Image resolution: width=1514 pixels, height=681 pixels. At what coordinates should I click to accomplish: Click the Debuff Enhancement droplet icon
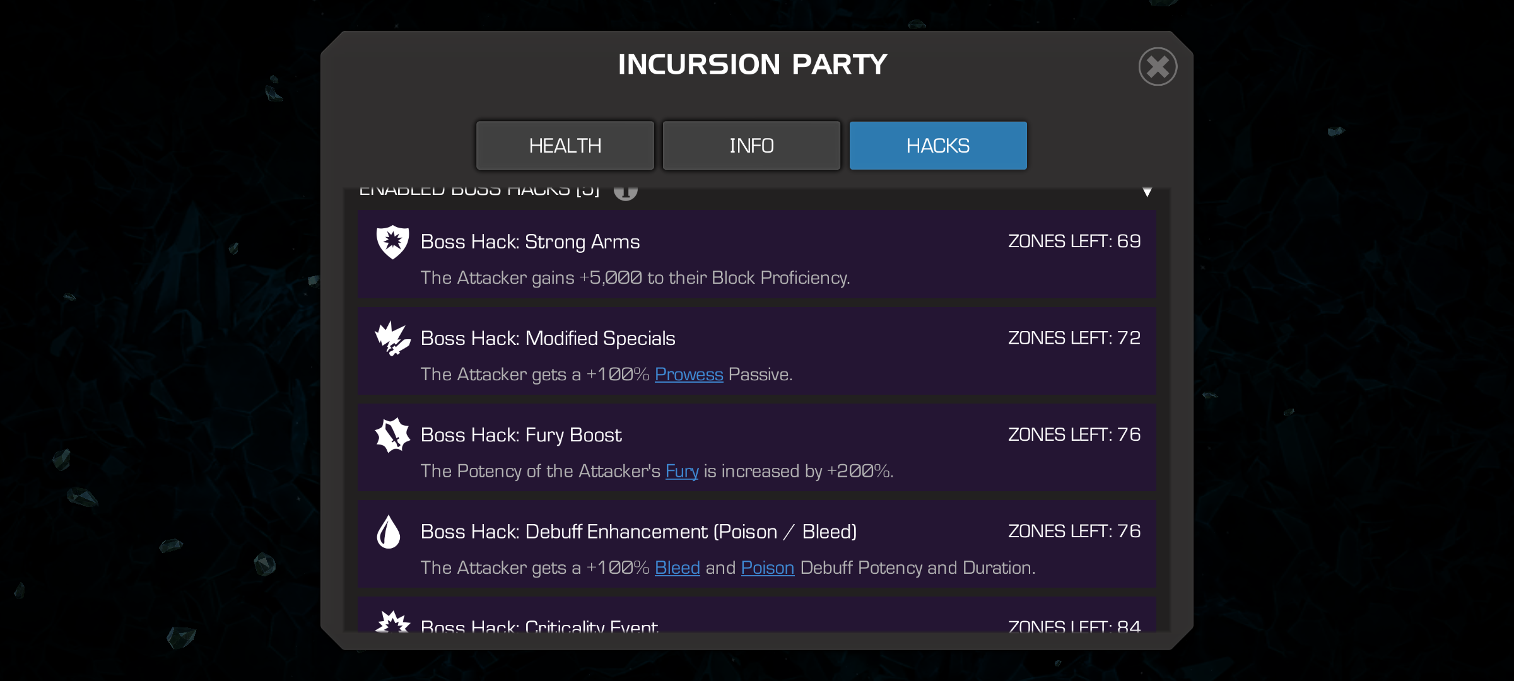point(389,532)
